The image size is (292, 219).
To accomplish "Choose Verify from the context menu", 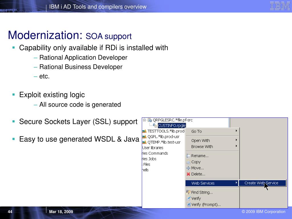I will point(212,198).
